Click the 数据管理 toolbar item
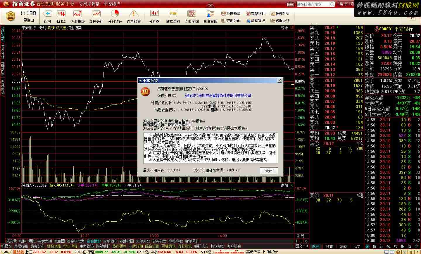This screenshot has height=254, width=421. coord(256,20)
